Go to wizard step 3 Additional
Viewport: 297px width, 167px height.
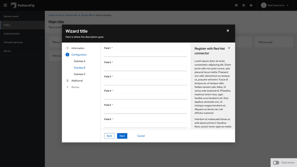click(77, 81)
